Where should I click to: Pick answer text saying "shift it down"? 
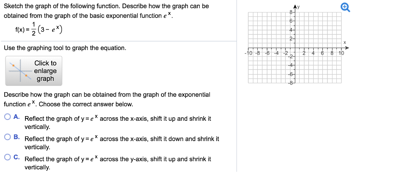click(122, 143)
